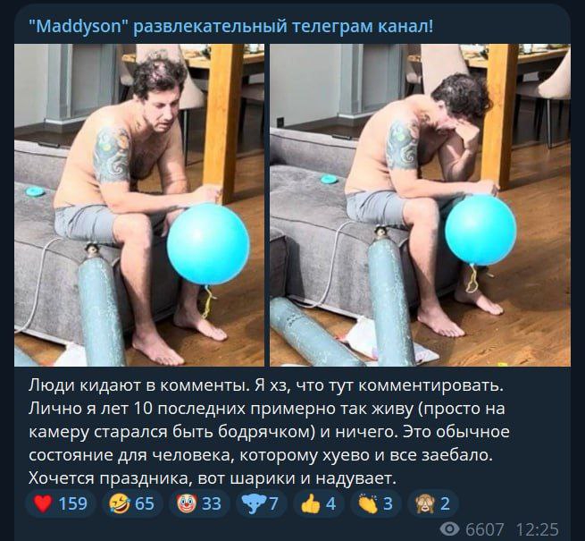React with the laughing emoji
This screenshot has width=585, height=541.
(132, 503)
